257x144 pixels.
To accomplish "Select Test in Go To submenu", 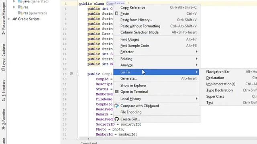I will (228, 102).
